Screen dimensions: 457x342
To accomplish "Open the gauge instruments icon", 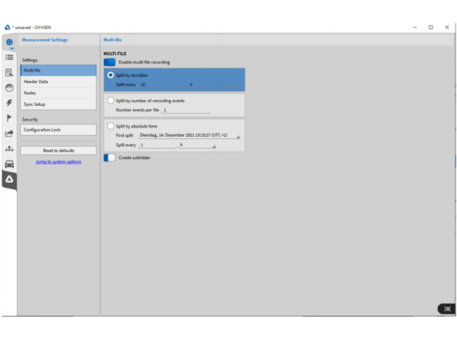I will [9, 88].
